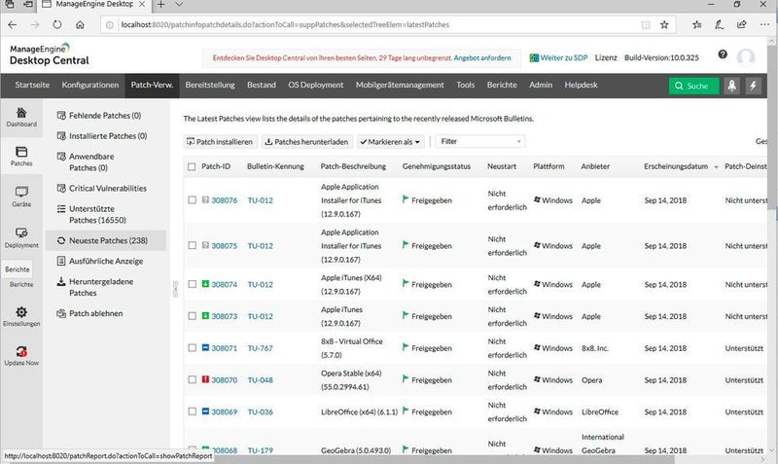
Task: Collapse the left panel splitter handle
Action: [175, 289]
